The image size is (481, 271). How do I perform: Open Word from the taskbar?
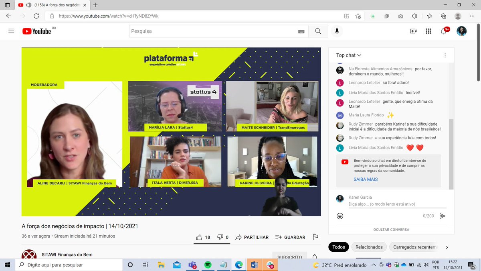[x=254, y=265]
